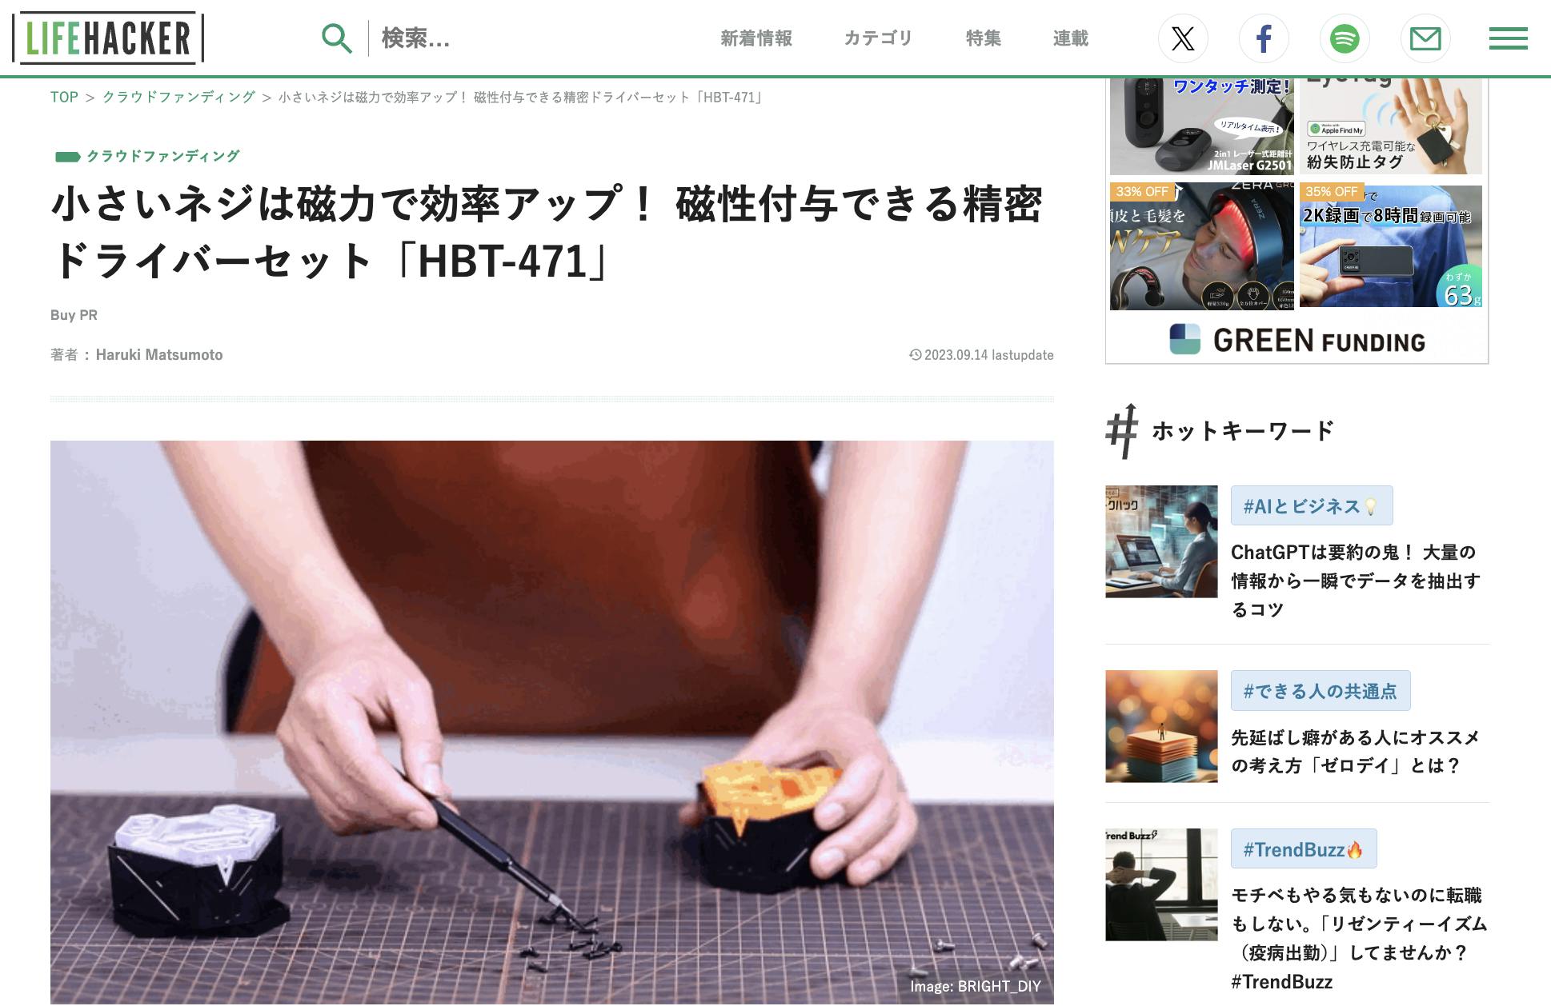Click the Lifehacker logo

click(x=108, y=38)
